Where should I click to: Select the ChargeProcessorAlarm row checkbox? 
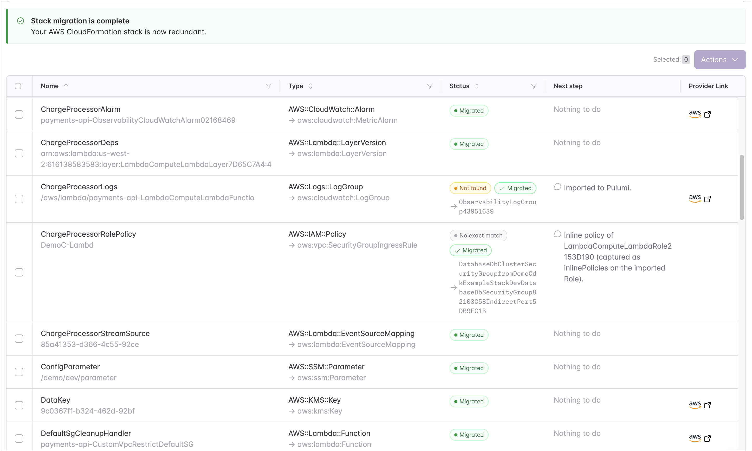19,114
